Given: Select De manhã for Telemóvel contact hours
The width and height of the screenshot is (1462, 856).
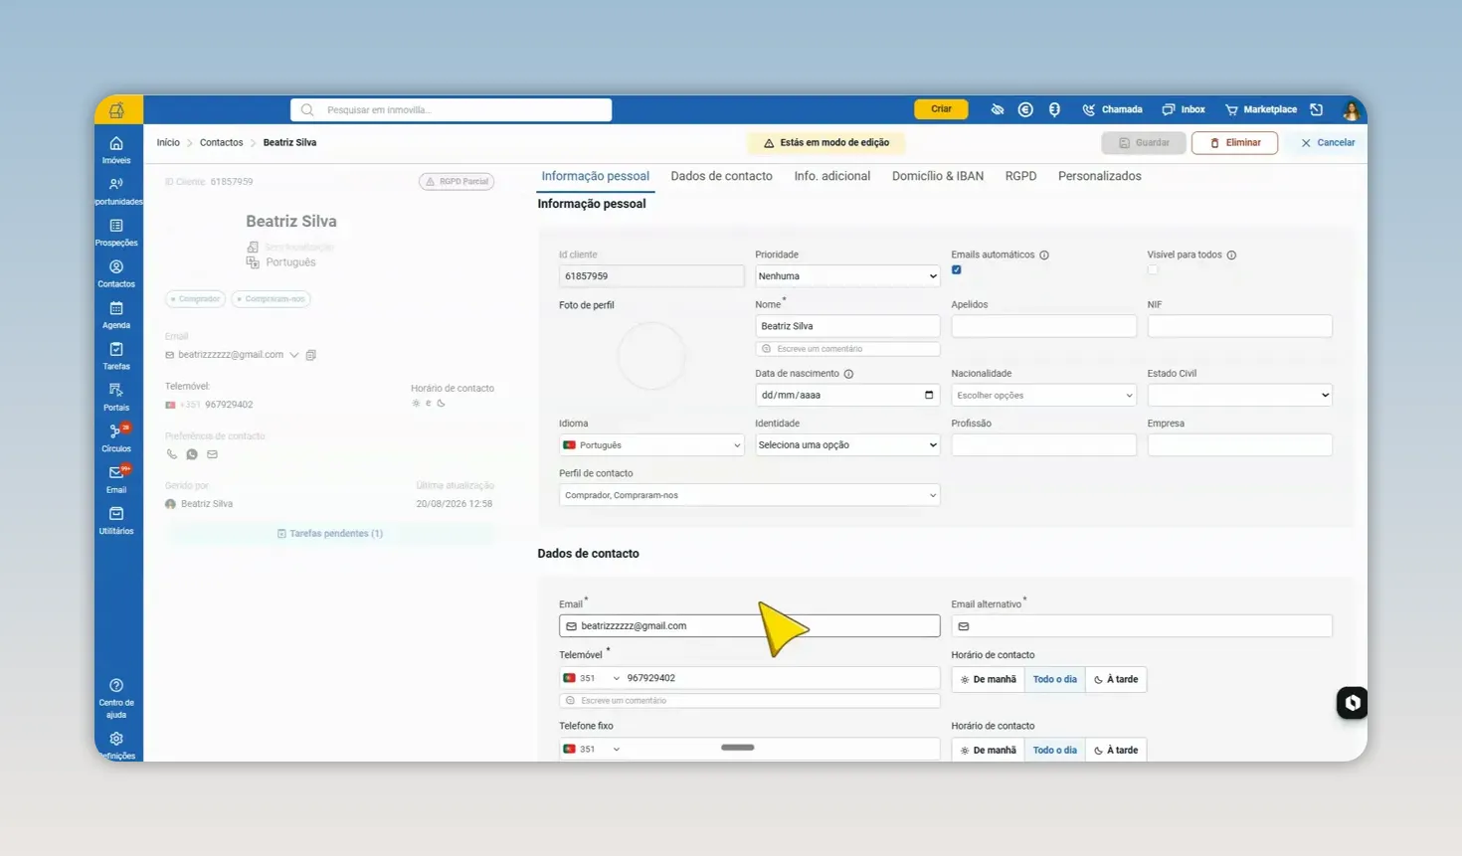Looking at the screenshot, I should (x=988, y=679).
